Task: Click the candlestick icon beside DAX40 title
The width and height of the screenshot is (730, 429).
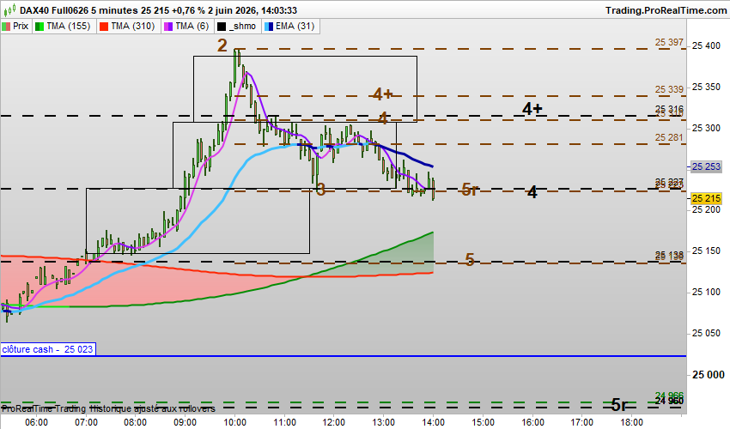Action: pos(9,9)
